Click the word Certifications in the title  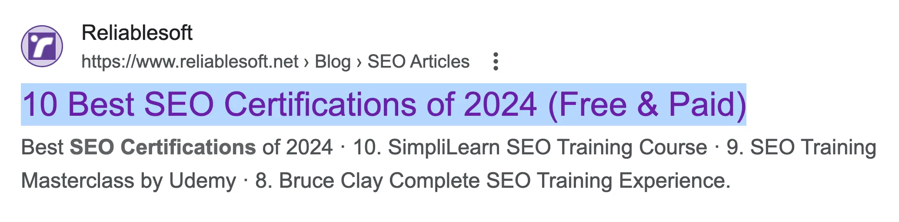point(320,104)
